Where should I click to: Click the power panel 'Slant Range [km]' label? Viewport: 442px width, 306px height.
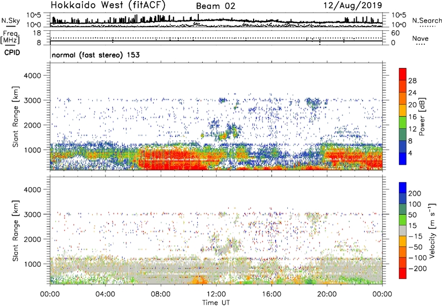(15, 117)
